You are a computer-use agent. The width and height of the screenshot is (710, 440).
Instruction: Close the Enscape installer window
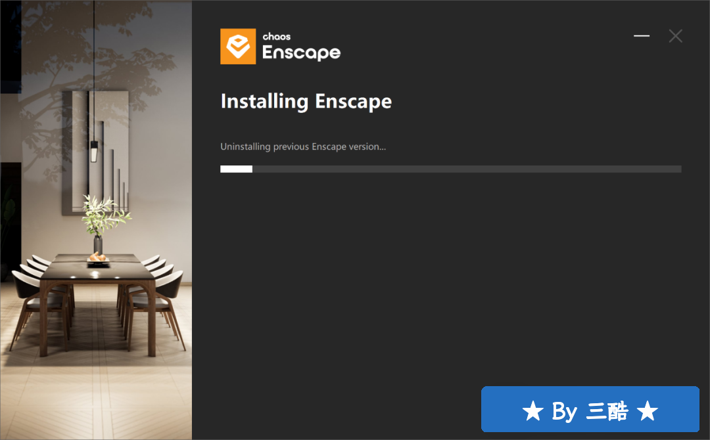675,36
